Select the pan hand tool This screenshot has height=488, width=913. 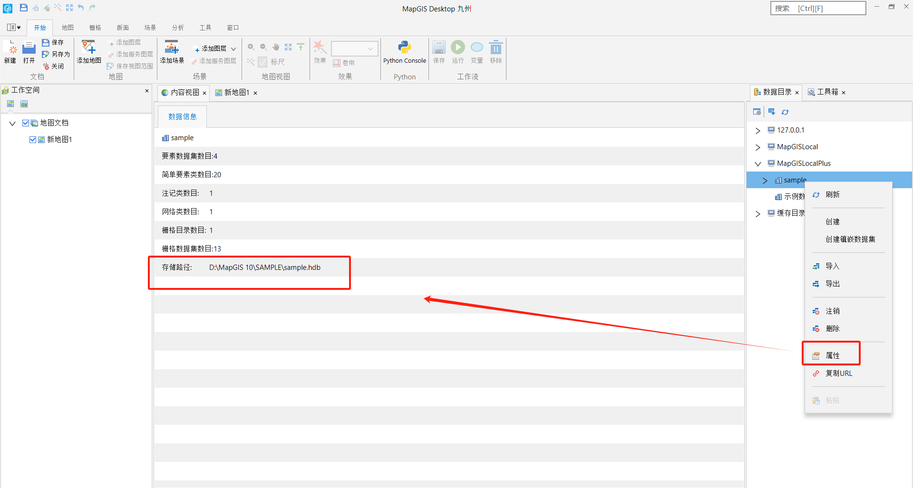point(276,47)
